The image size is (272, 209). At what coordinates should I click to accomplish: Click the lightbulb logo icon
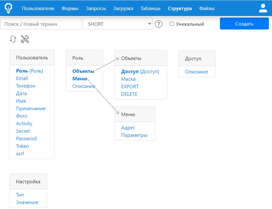(8, 8)
